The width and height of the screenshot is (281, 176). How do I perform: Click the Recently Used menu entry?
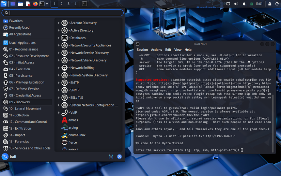pyautogui.click(x=19, y=28)
